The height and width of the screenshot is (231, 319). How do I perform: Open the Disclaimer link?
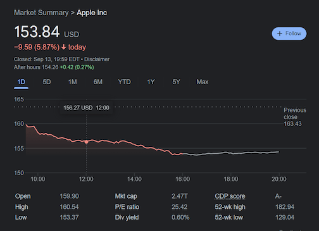pos(97,59)
